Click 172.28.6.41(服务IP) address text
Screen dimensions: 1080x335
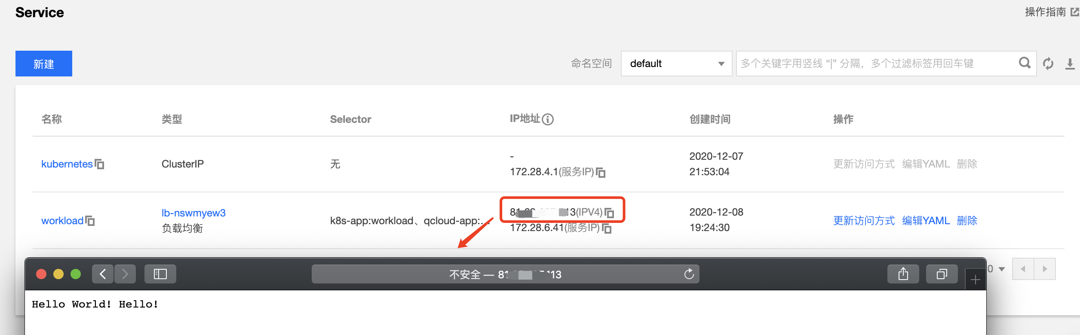[x=555, y=228]
